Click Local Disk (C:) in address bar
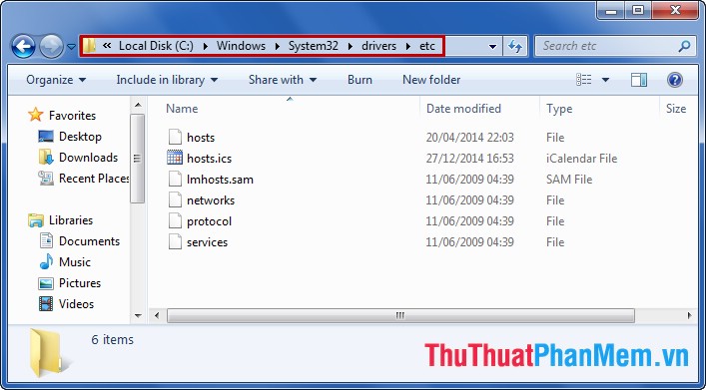 point(156,46)
